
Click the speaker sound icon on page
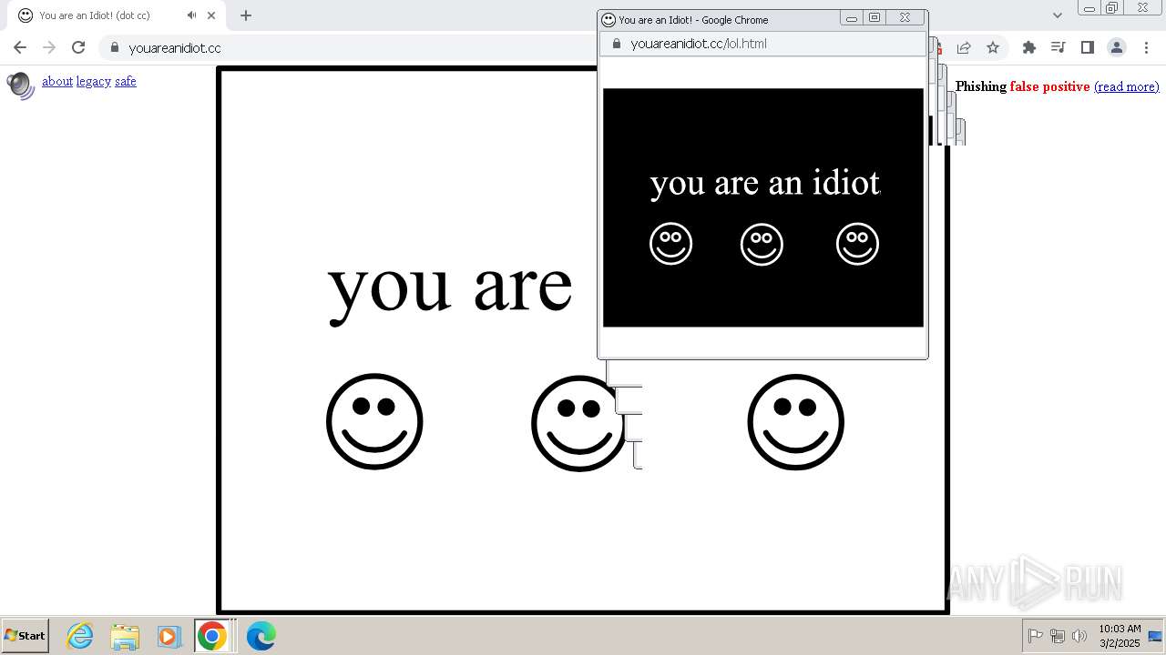20,85
